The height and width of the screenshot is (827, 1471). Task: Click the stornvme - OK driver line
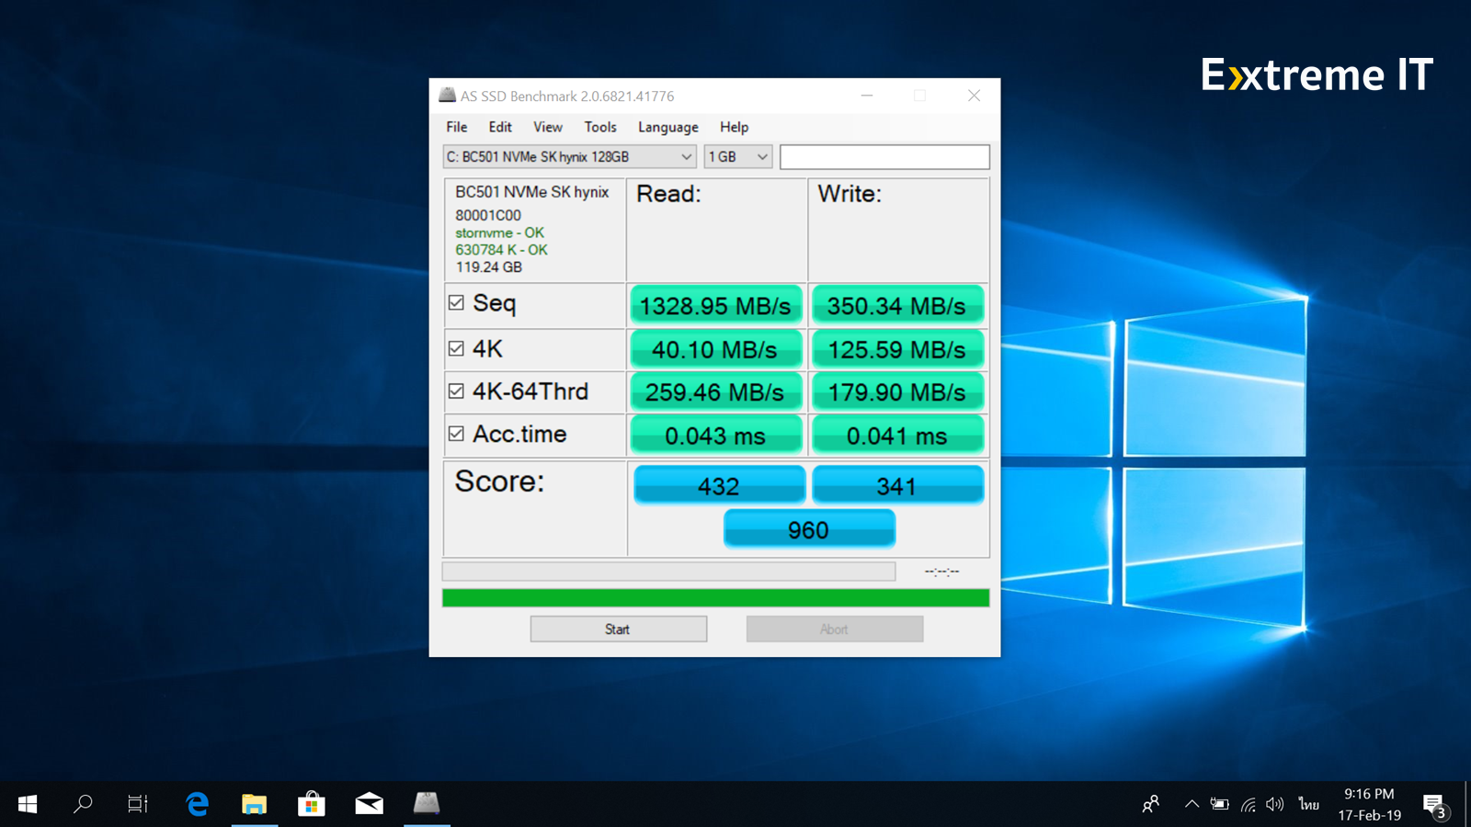point(499,232)
